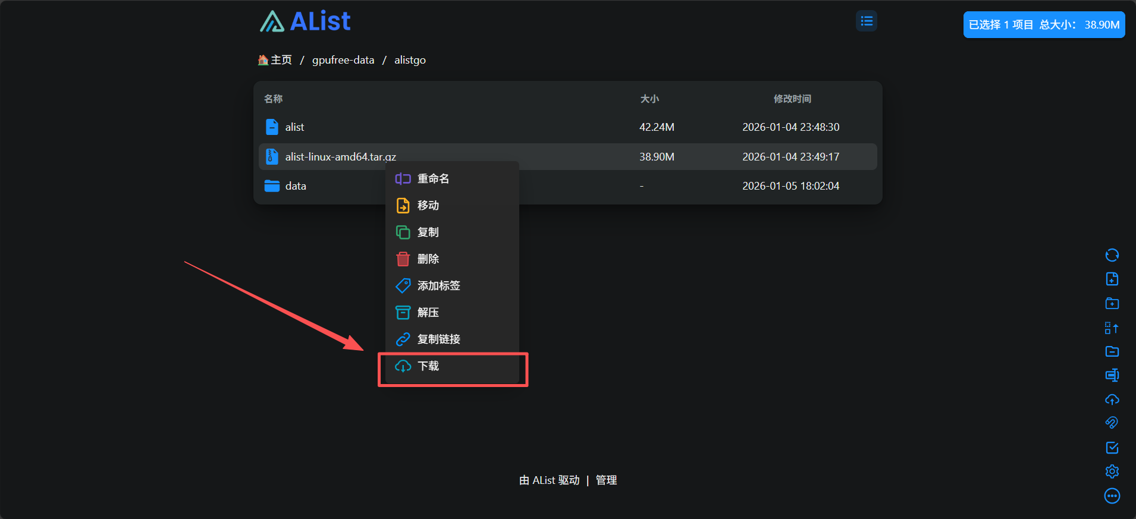Go to gpufree-data in breadcrumb

click(343, 60)
